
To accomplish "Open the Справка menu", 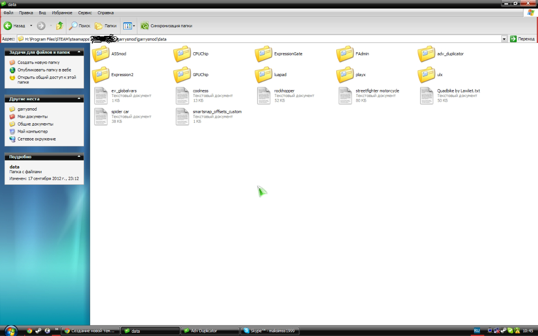I will point(106,13).
